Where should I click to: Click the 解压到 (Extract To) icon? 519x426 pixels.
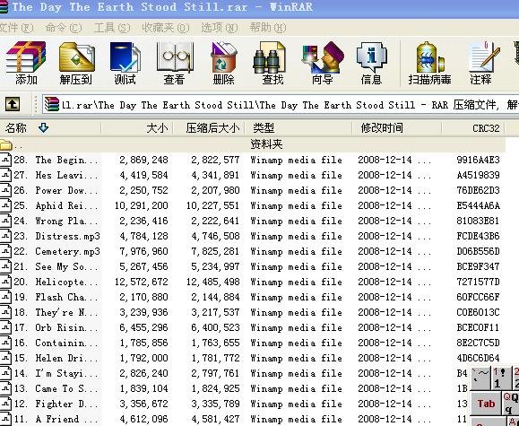click(76, 62)
